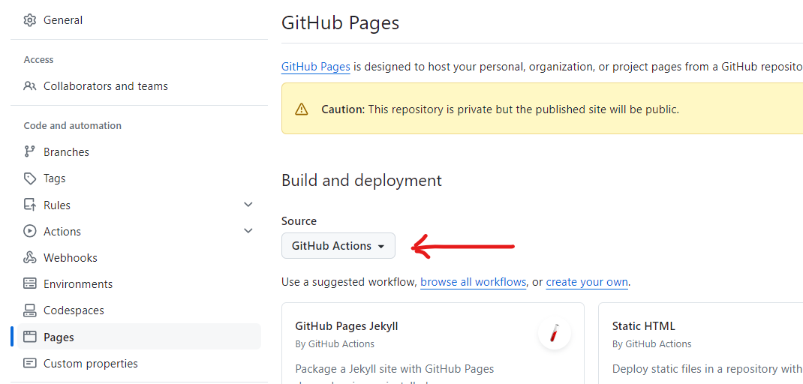The height and width of the screenshot is (384, 803).
Task: Expand the Rules section chevron
Action: (x=248, y=205)
